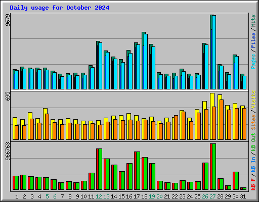This screenshot has width=259, height=202.
Task: Click day 23 label on the x-axis
Action: click(182, 196)
